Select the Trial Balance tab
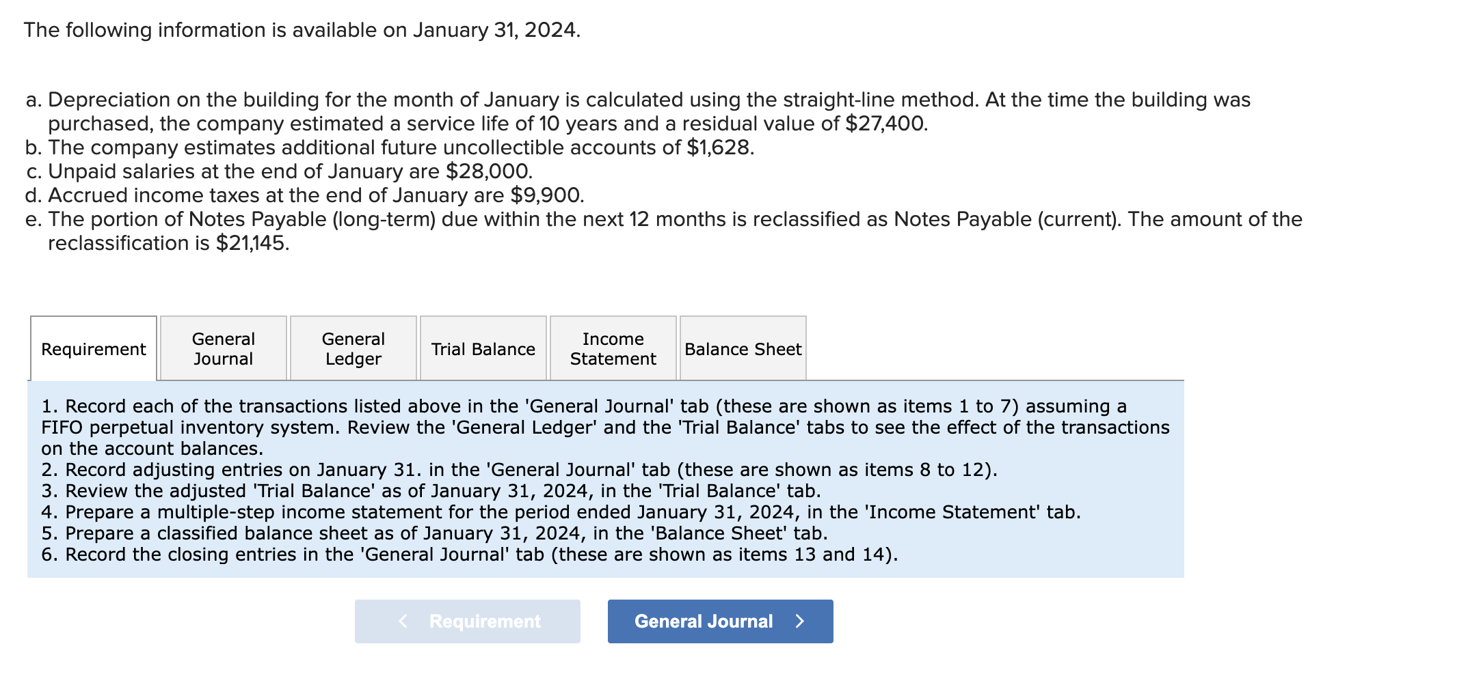The width and height of the screenshot is (1481, 687). (482, 349)
